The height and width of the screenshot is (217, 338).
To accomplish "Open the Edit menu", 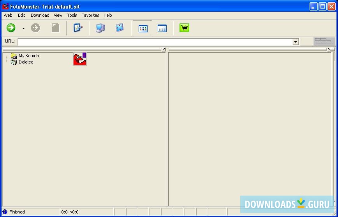I will click(x=21, y=15).
